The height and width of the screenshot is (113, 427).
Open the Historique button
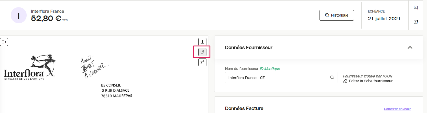coord(337,15)
